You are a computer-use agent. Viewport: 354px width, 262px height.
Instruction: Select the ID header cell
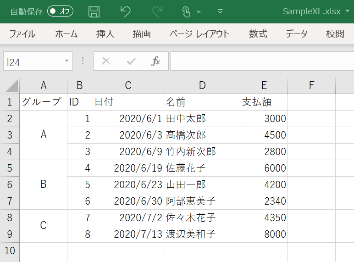click(79, 102)
